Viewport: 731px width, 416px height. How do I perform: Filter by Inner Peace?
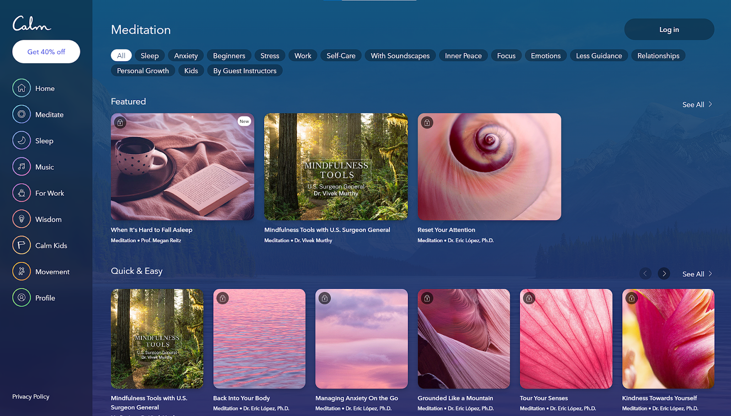tap(463, 55)
